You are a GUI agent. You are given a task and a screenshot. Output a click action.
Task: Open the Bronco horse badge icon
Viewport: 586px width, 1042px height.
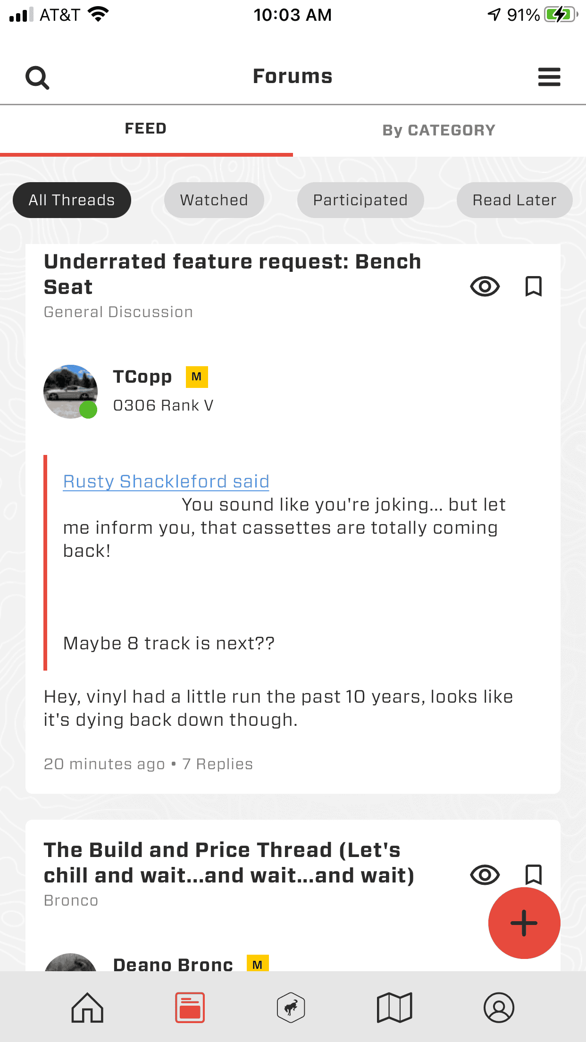[x=291, y=1008]
